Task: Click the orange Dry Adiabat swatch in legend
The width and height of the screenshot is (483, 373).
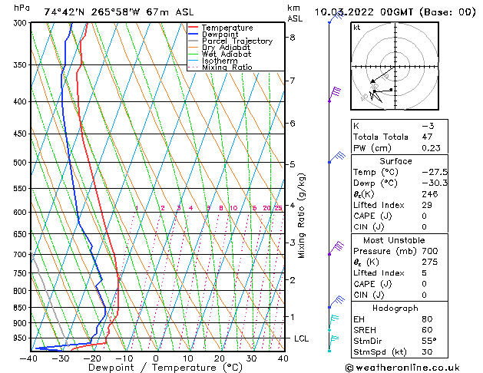Action: tap(193, 48)
